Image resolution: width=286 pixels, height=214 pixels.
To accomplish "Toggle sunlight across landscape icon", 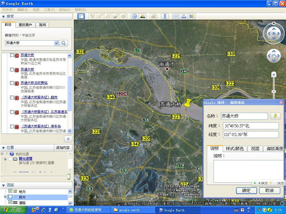I will coord(143,16).
